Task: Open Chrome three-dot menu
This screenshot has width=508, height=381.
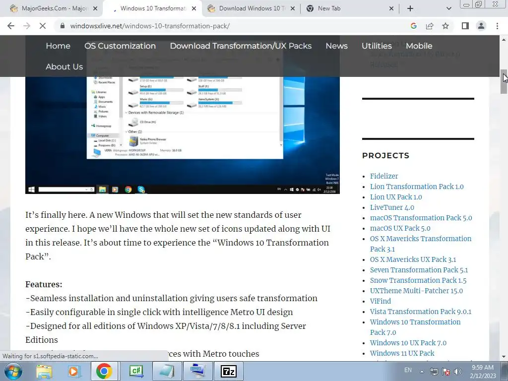Action: click(x=497, y=26)
